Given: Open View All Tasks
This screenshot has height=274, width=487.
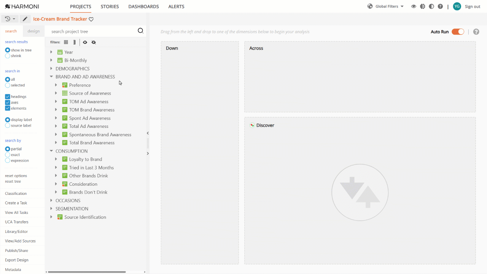Looking at the screenshot, I should (x=16, y=212).
